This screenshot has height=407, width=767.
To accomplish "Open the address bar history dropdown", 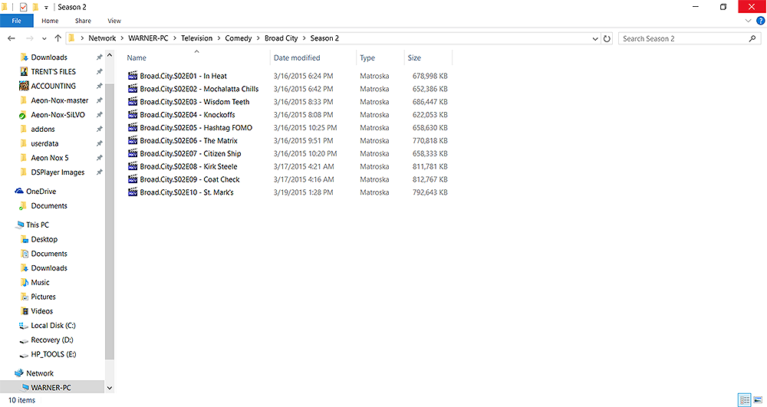I will point(595,38).
